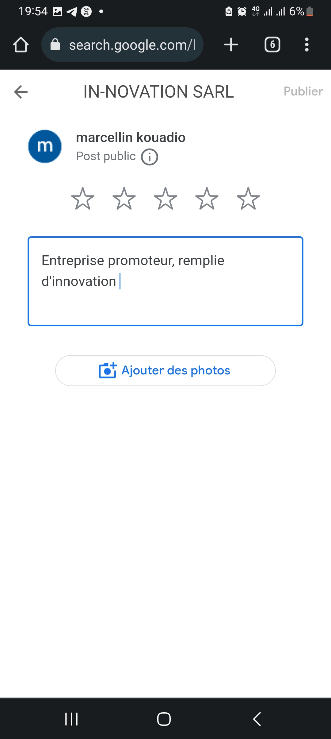The width and height of the screenshot is (331, 739).
Task: Rate five stars
Action: pos(248,199)
